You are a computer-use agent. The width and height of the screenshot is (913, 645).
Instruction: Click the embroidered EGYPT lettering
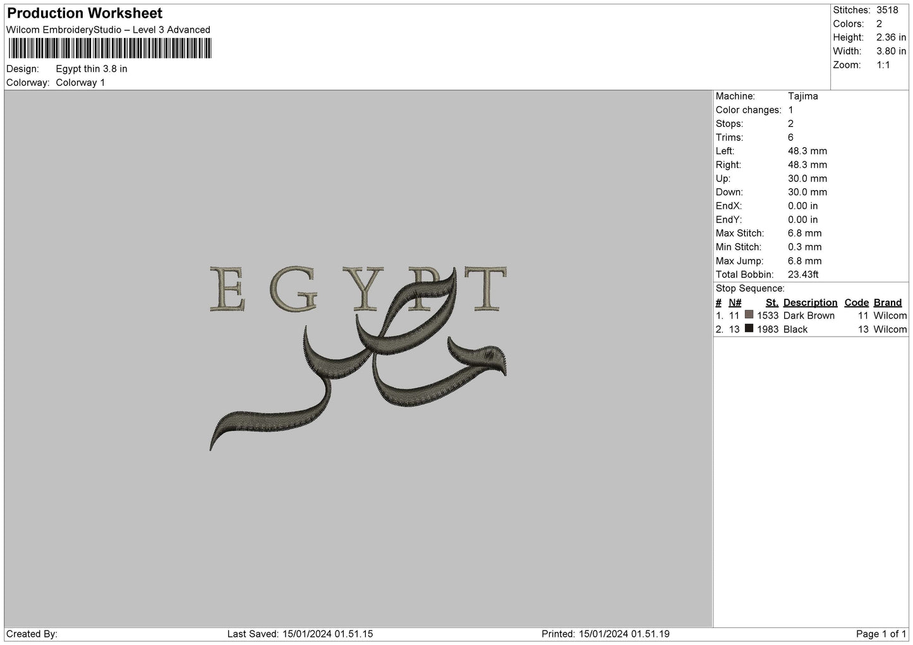point(358,289)
